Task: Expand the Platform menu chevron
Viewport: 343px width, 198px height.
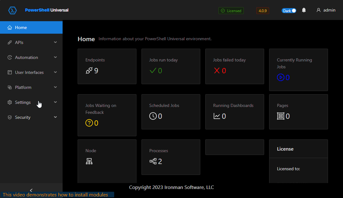Action: pos(55,87)
